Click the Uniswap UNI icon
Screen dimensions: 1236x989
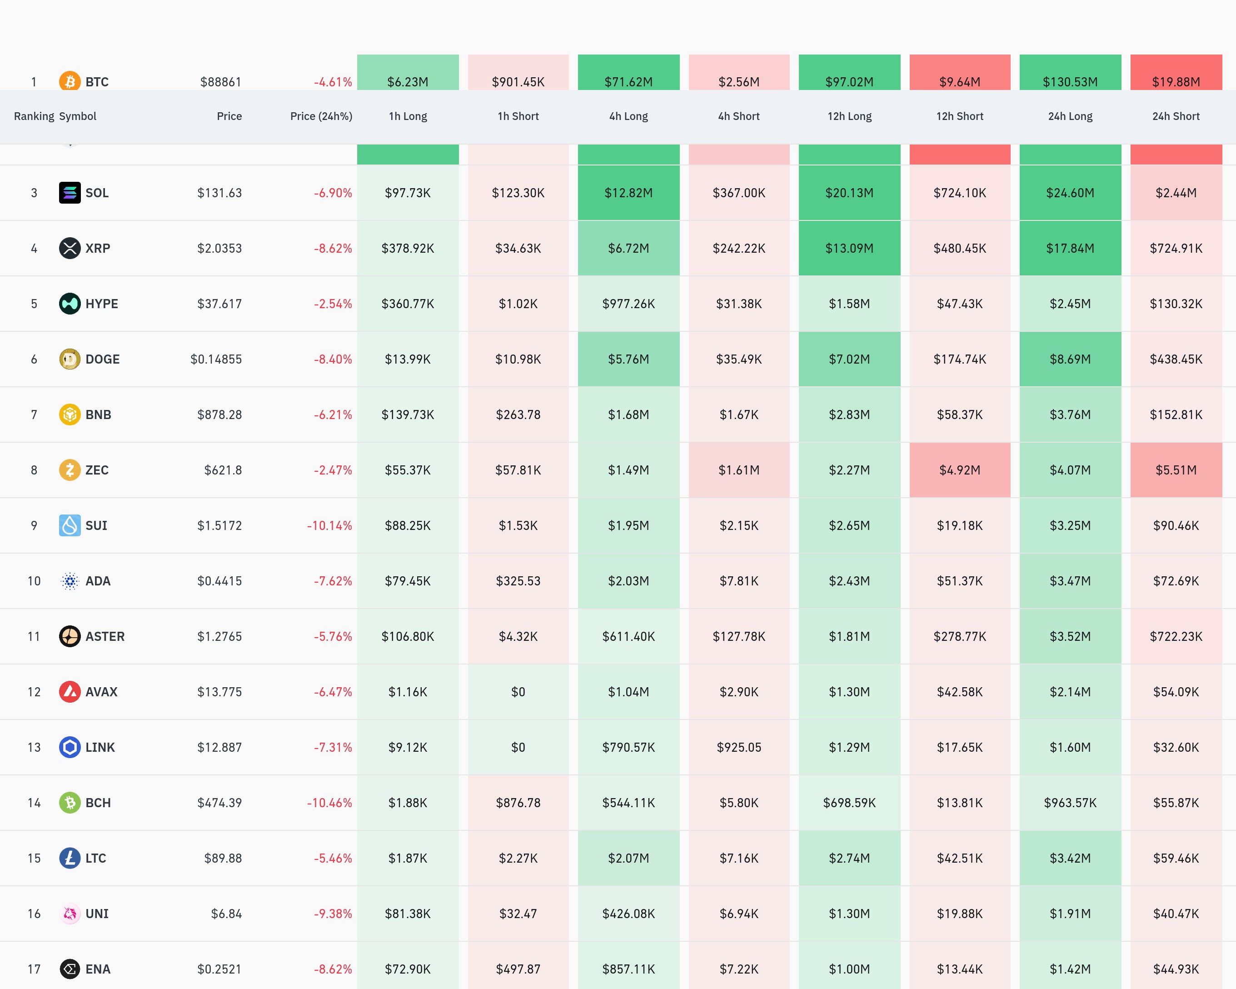pyautogui.click(x=70, y=914)
